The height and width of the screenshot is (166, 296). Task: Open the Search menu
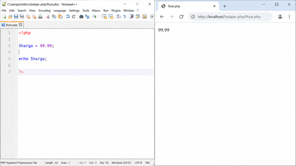point(22,11)
